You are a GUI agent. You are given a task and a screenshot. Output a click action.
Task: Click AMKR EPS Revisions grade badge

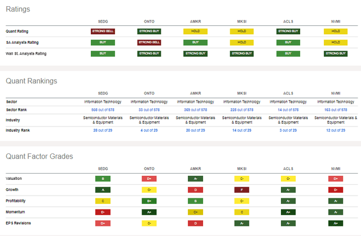(196, 224)
